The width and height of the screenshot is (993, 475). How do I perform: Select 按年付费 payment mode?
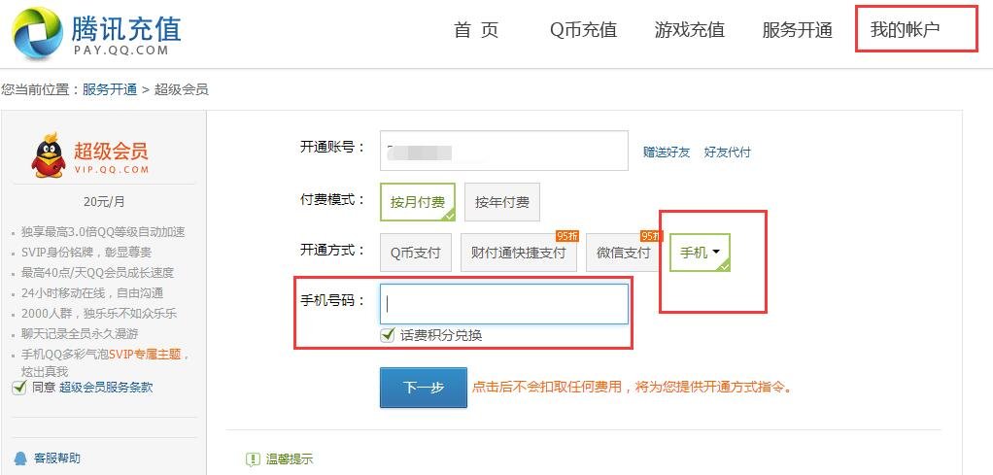click(502, 202)
